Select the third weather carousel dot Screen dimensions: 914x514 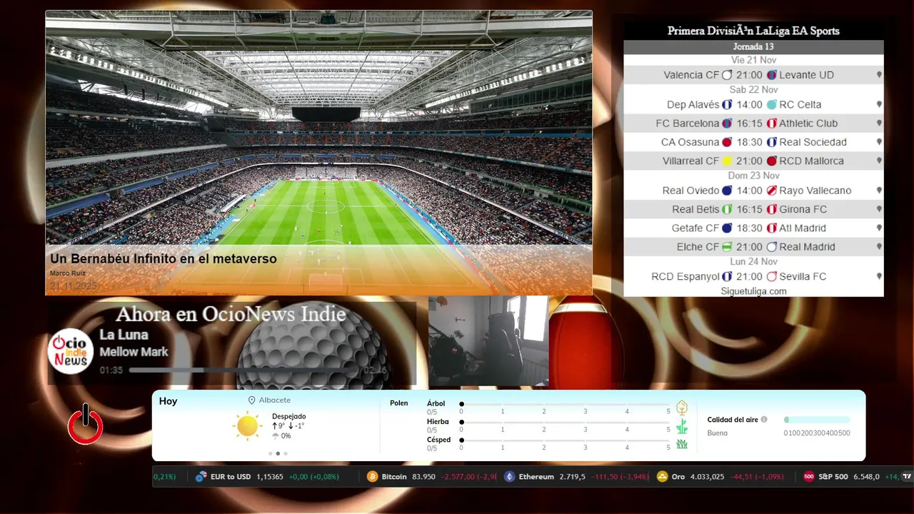click(x=286, y=453)
